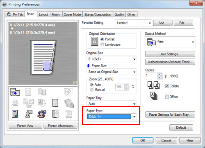Click the collate pages illustration icon

[153, 85]
